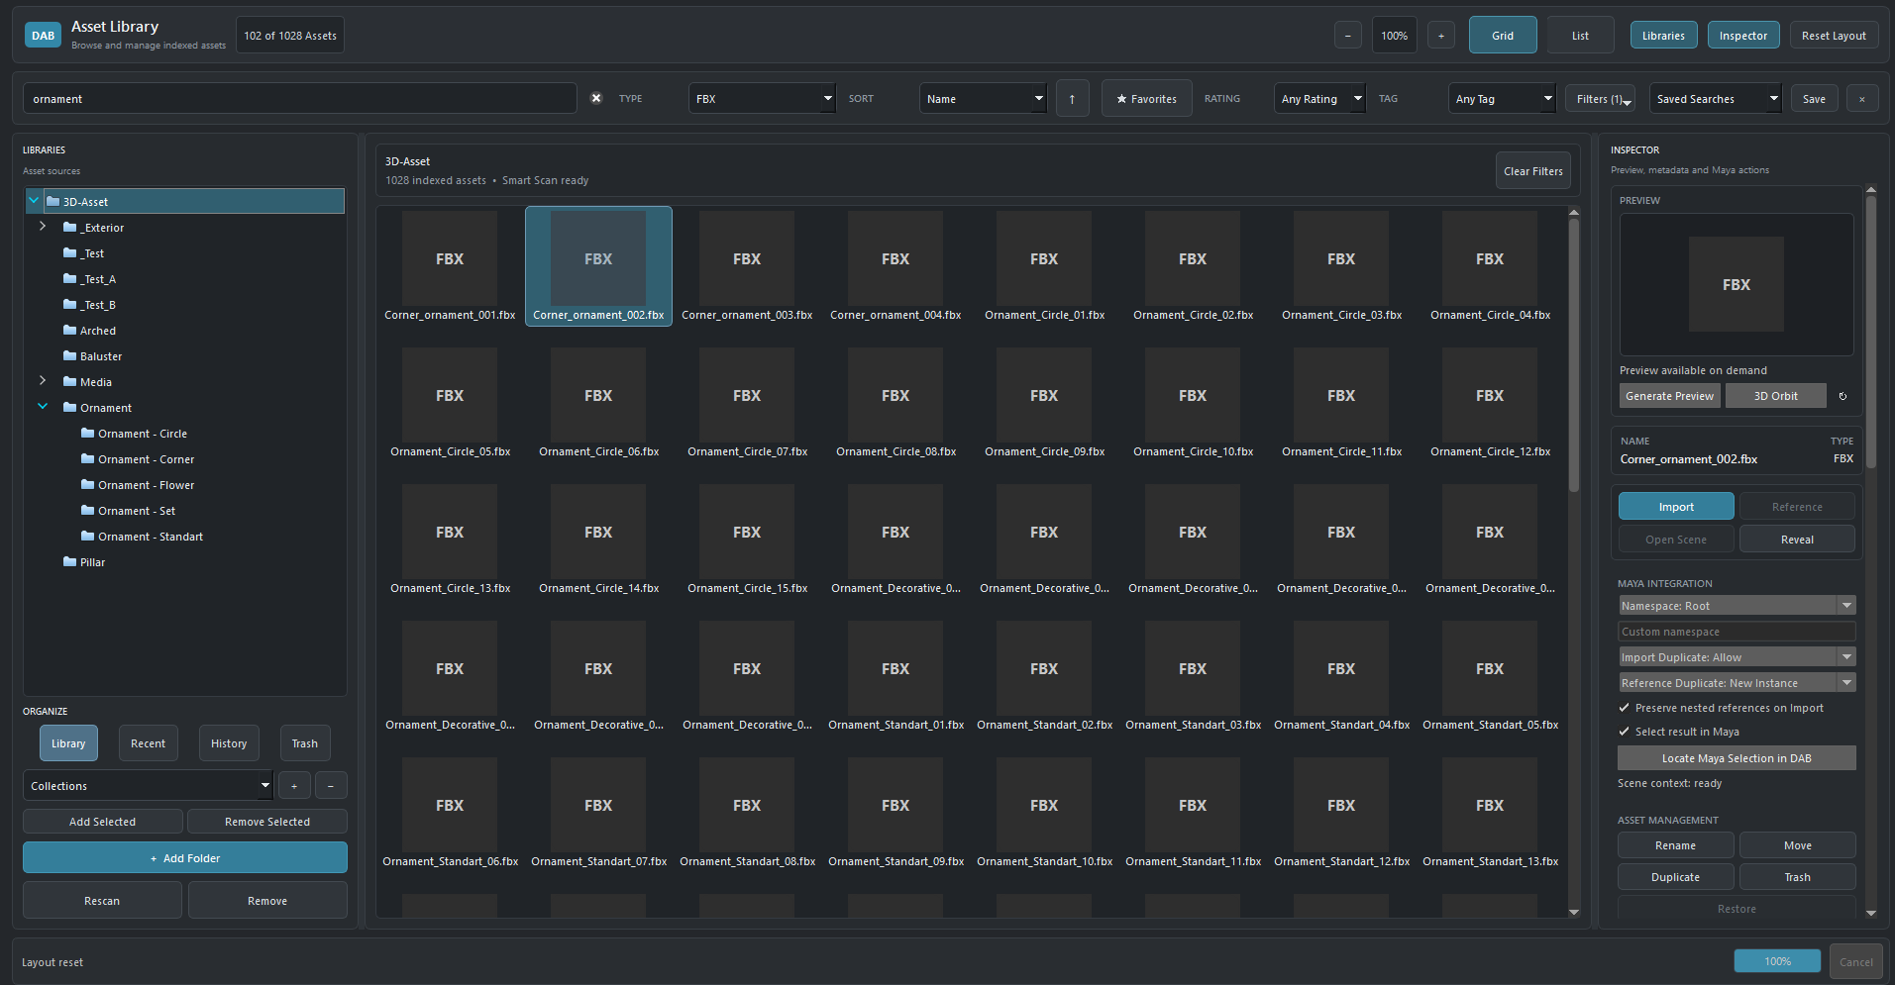Click Generate Preview button
Image resolution: width=1895 pixels, height=985 pixels.
coord(1670,396)
